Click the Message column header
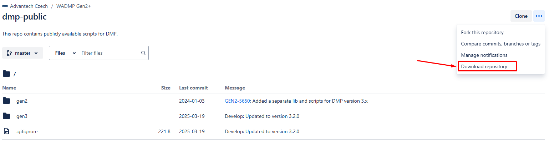 pos(235,88)
